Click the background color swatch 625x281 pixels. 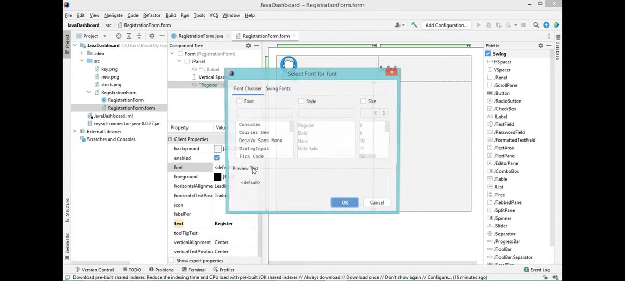click(218, 149)
